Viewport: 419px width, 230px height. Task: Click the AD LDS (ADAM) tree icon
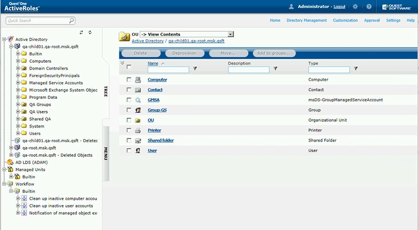(x=10, y=162)
